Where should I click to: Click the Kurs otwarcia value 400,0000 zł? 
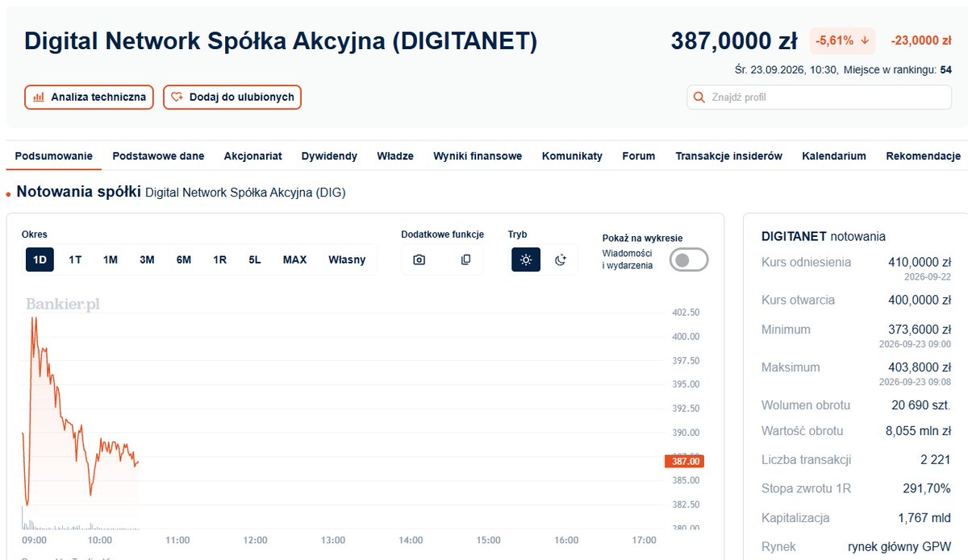pyautogui.click(x=919, y=300)
